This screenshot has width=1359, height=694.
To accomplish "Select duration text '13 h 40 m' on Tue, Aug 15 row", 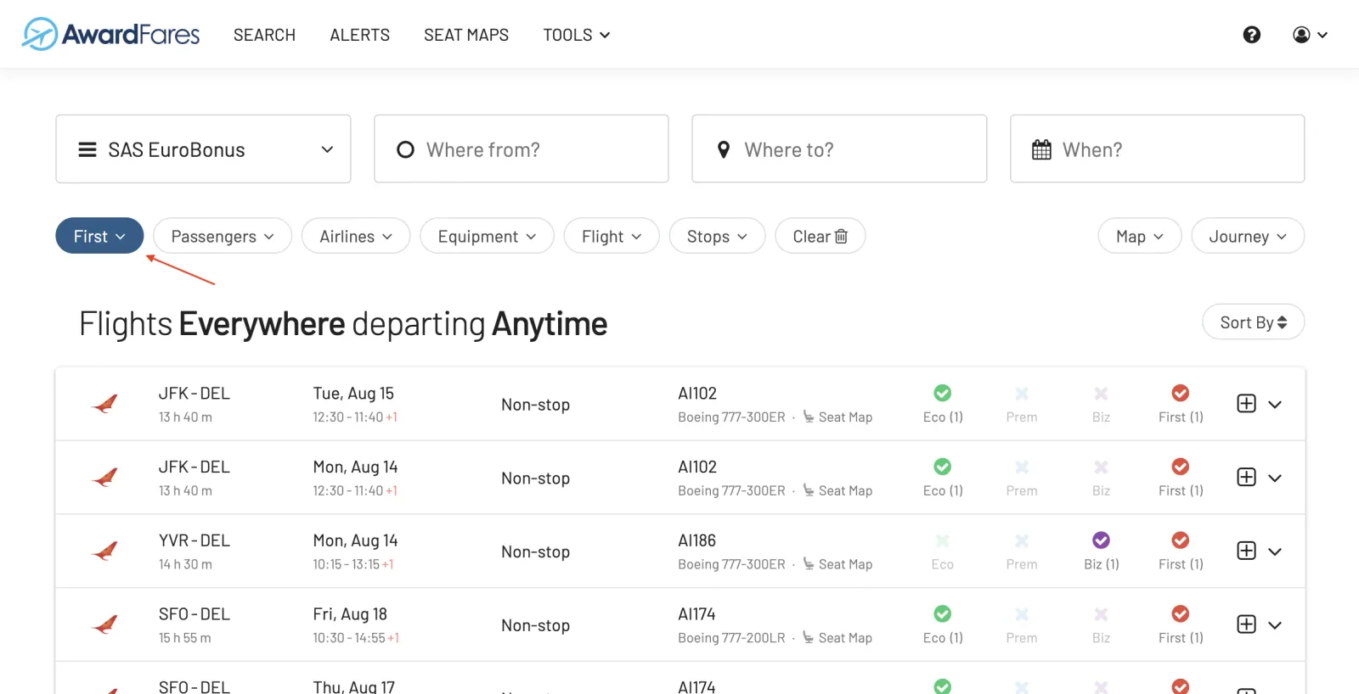I will click(x=185, y=417).
